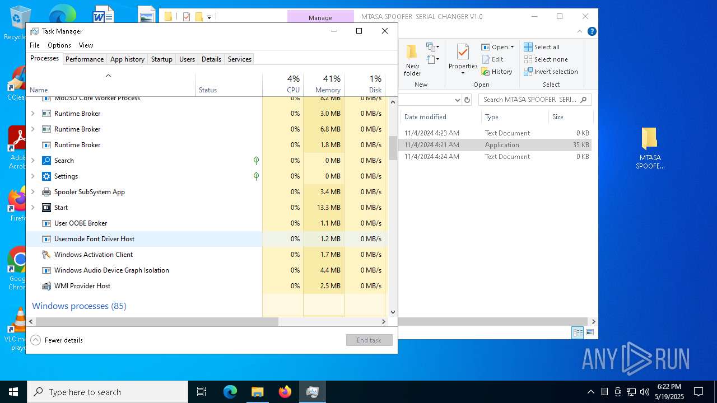717x403 pixels.
Task: Open the Options menu in Task Manager
Action: click(59, 45)
